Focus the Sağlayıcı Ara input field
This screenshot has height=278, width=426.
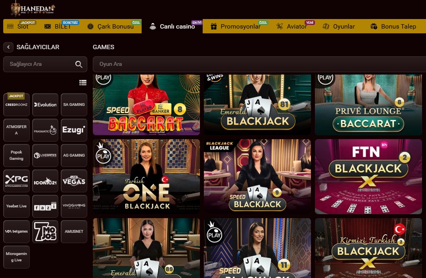click(45, 64)
